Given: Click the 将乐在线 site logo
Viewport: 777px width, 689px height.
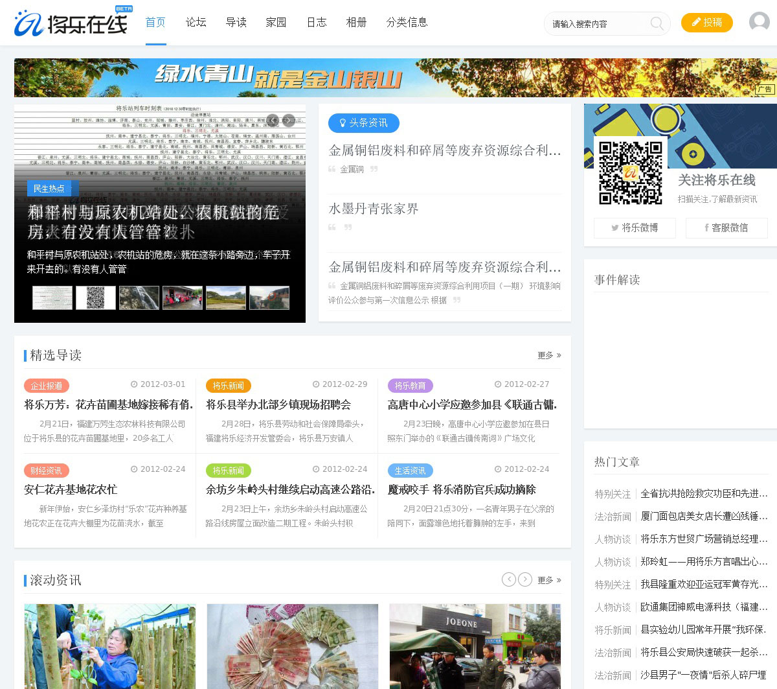Looking at the screenshot, I should click(x=72, y=22).
